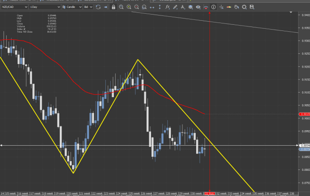Viewport: 310px width, 196px height.
Task: Click the blue current price tag on axis
Action: (305, 150)
